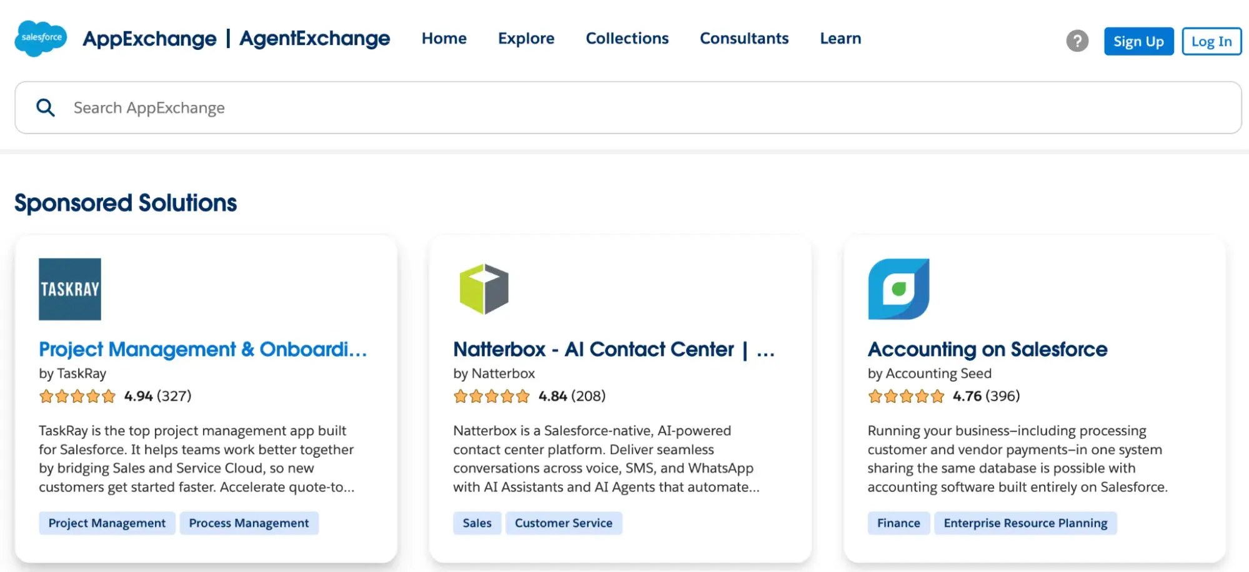Open the Accounting on Salesforce listing

(x=987, y=349)
